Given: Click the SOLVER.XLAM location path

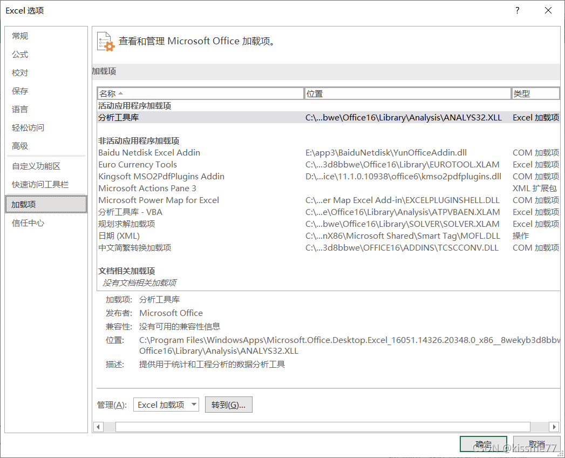Looking at the screenshot, I should coord(403,224).
